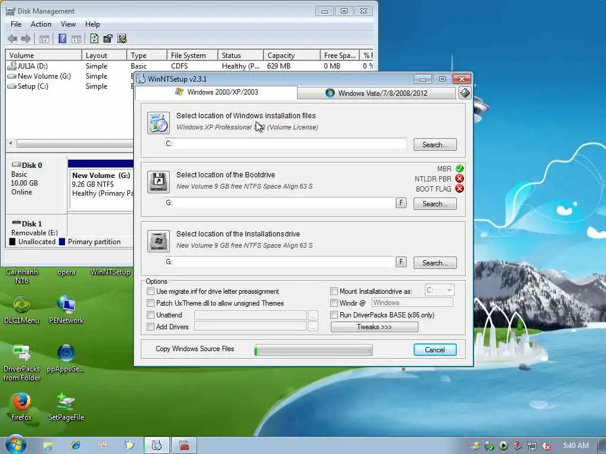Click Search for the Bootdrive
Image resolution: width=606 pixels, height=454 pixels.
(435, 204)
